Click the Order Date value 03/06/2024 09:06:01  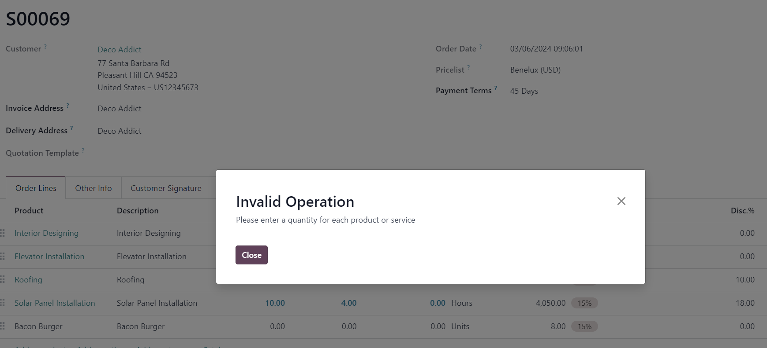(x=546, y=49)
